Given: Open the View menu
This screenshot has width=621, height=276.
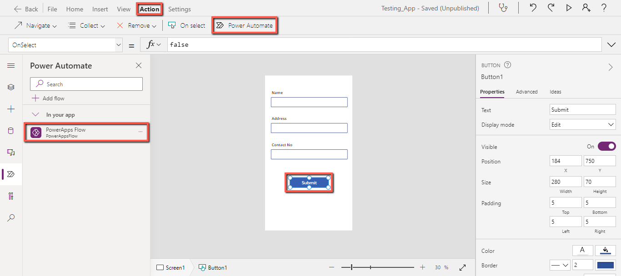Looking at the screenshot, I should [124, 9].
